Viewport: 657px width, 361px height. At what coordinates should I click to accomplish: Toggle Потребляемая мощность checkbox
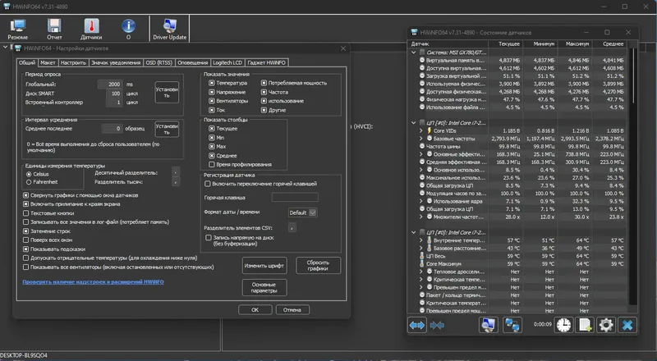[264, 83]
